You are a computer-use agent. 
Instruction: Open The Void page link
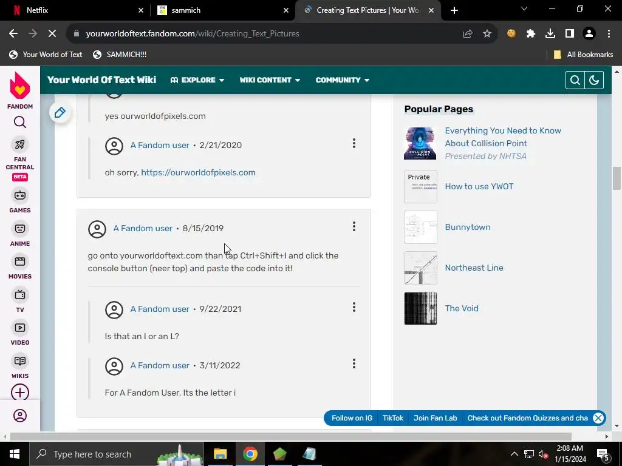tap(462, 308)
